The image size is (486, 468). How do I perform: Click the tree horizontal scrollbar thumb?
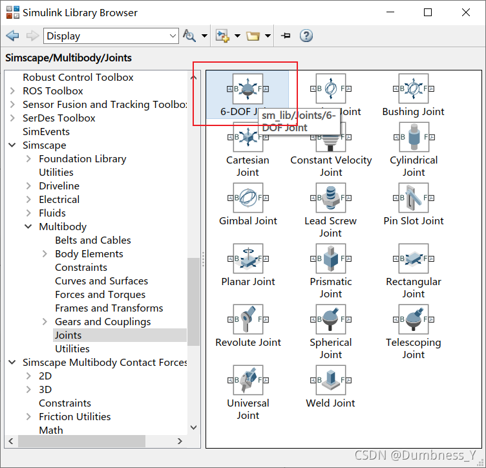click(81, 441)
